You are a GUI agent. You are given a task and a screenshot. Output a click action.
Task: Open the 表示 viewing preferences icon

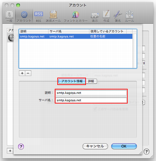pyautogui.click(x=95, y=16)
